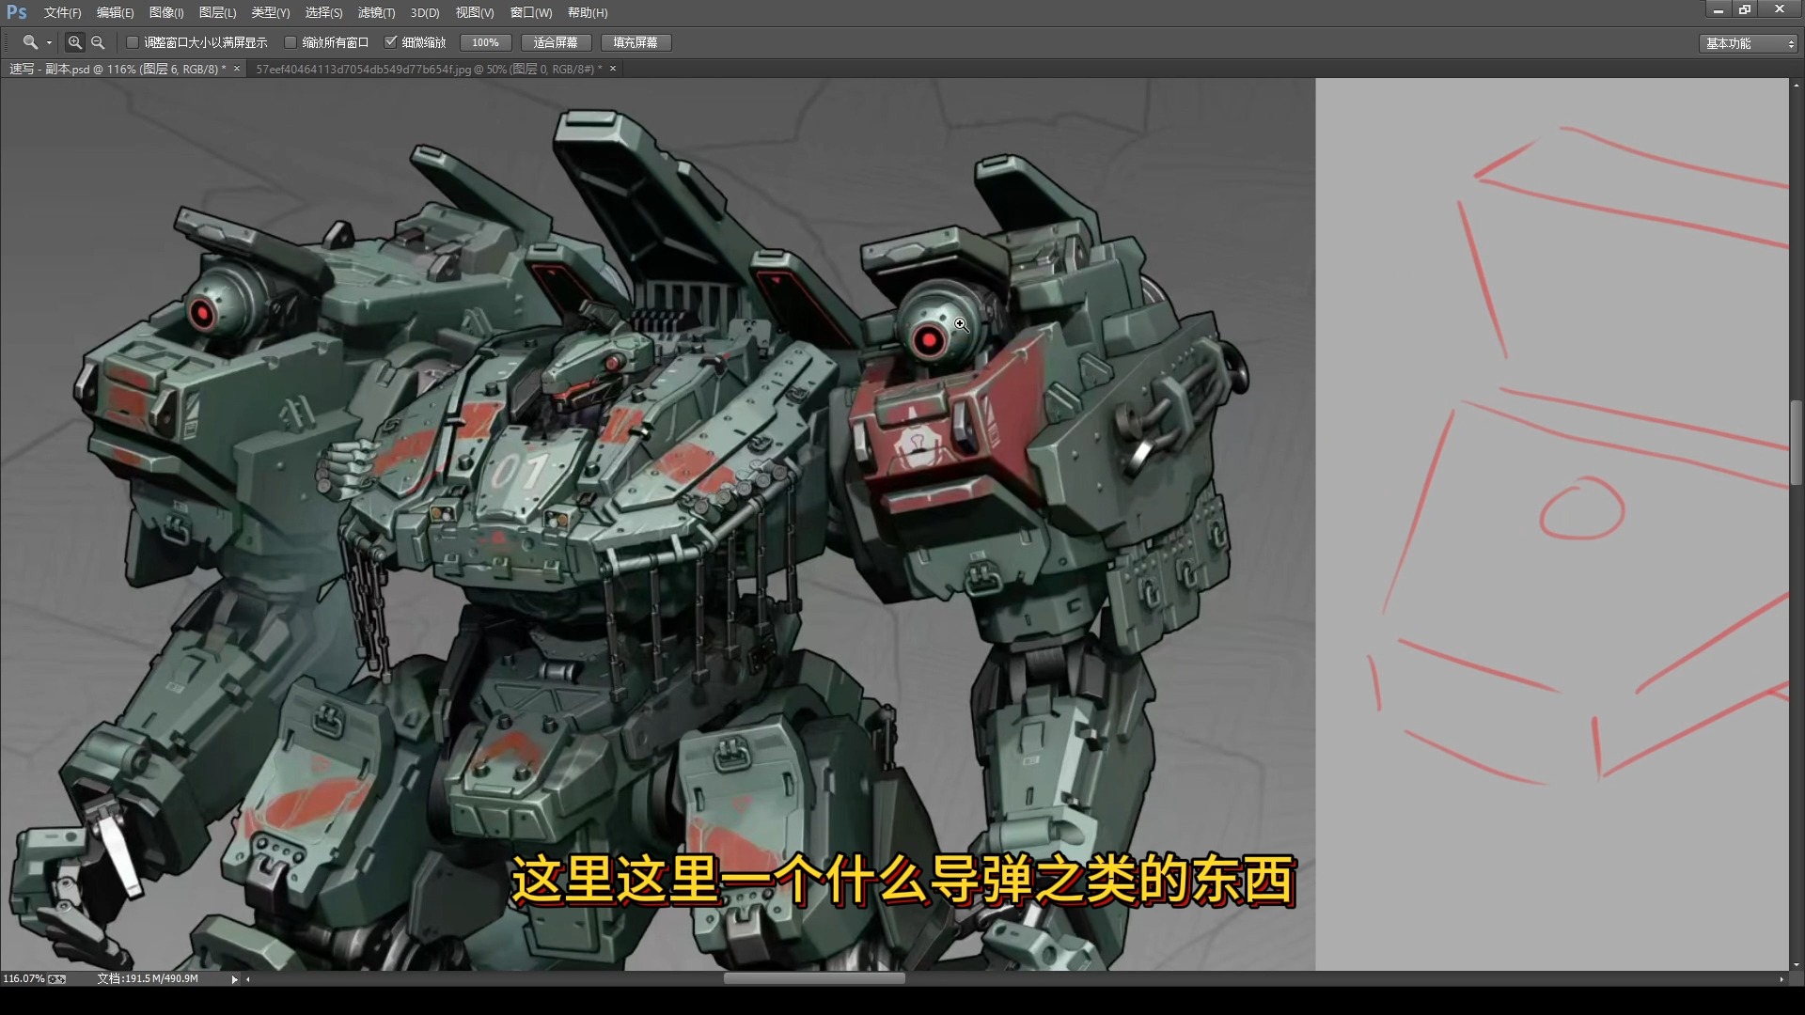Screen dimensions: 1805x1015
Task: Open the 类型(Y) menu
Action: pyautogui.click(x=271, y=12)
